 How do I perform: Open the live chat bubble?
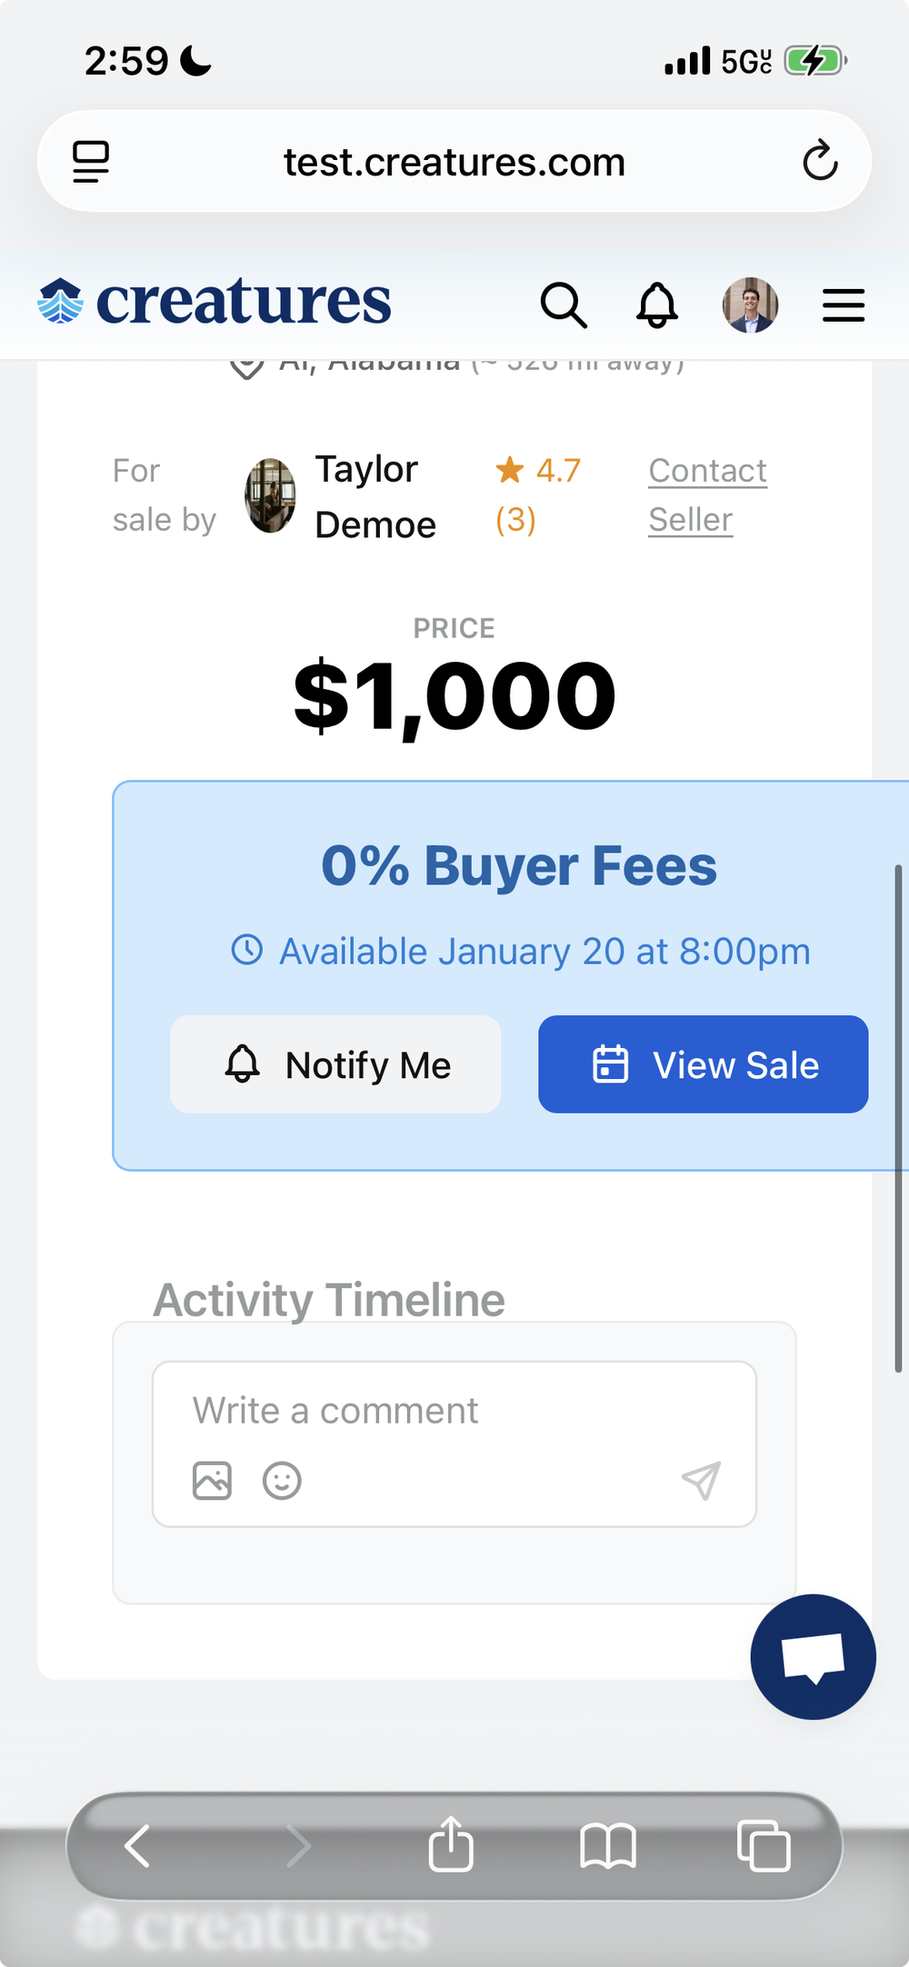(x=813, y=1657)
